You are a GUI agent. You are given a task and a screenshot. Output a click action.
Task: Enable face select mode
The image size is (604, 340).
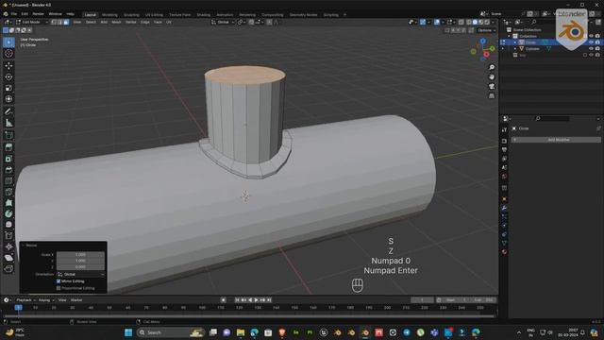click(66, 23)
